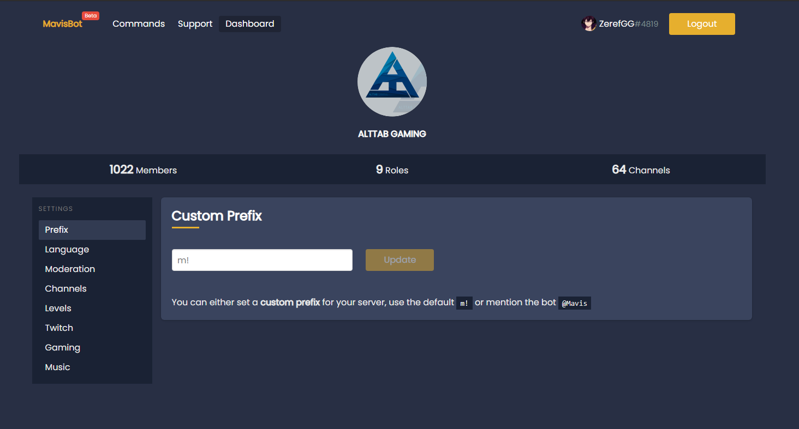Open the Moderation settings

[70, 269]
